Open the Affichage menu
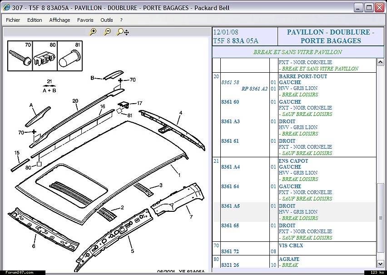The image size is (387, 275). tap(60, 20)
